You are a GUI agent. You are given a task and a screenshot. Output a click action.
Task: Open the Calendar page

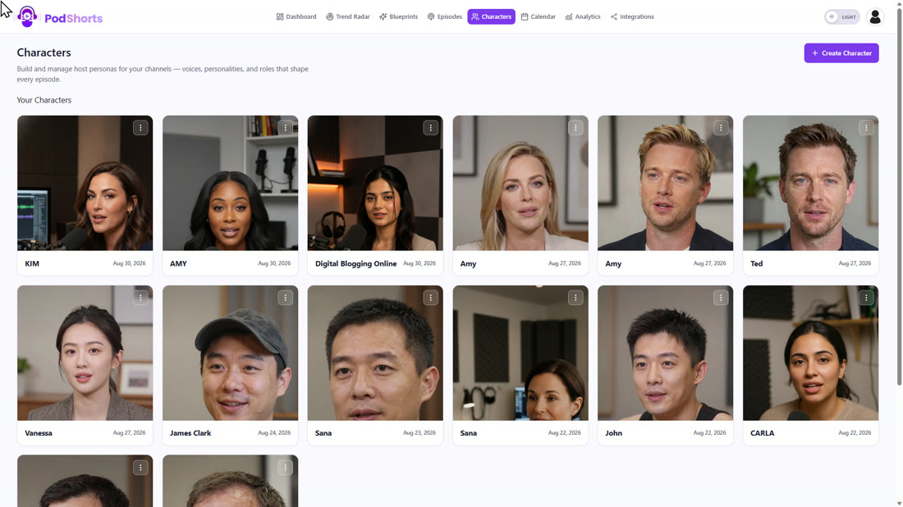coord(539,16)
